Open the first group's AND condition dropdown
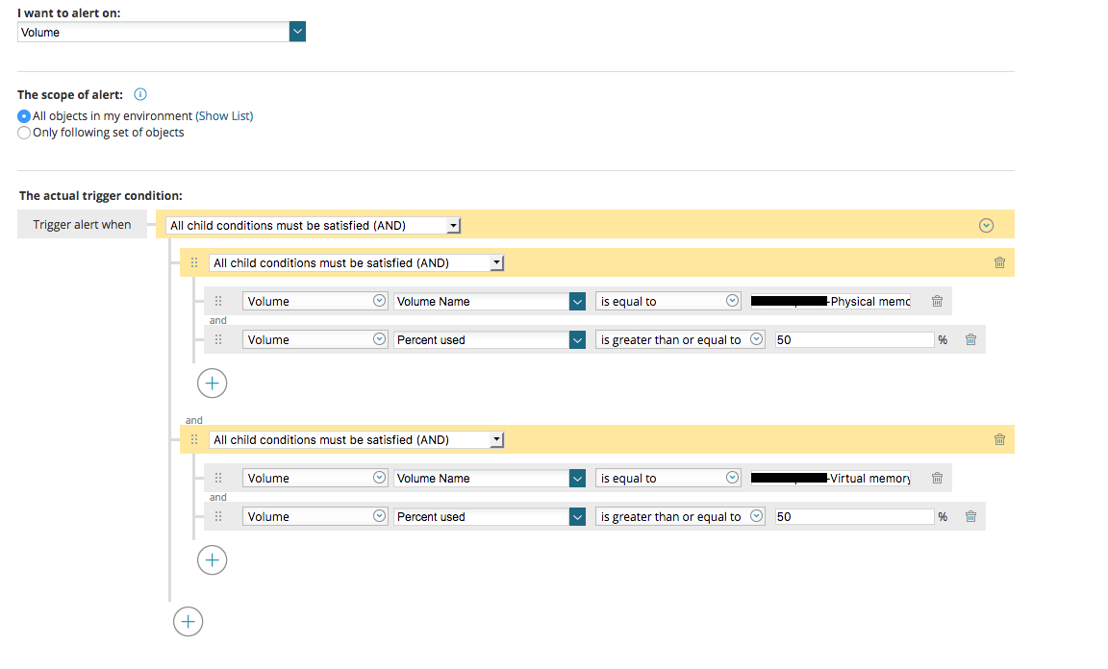Image resolution: width=1108 pixels, height=669 pixels. [x=356, y=262]
